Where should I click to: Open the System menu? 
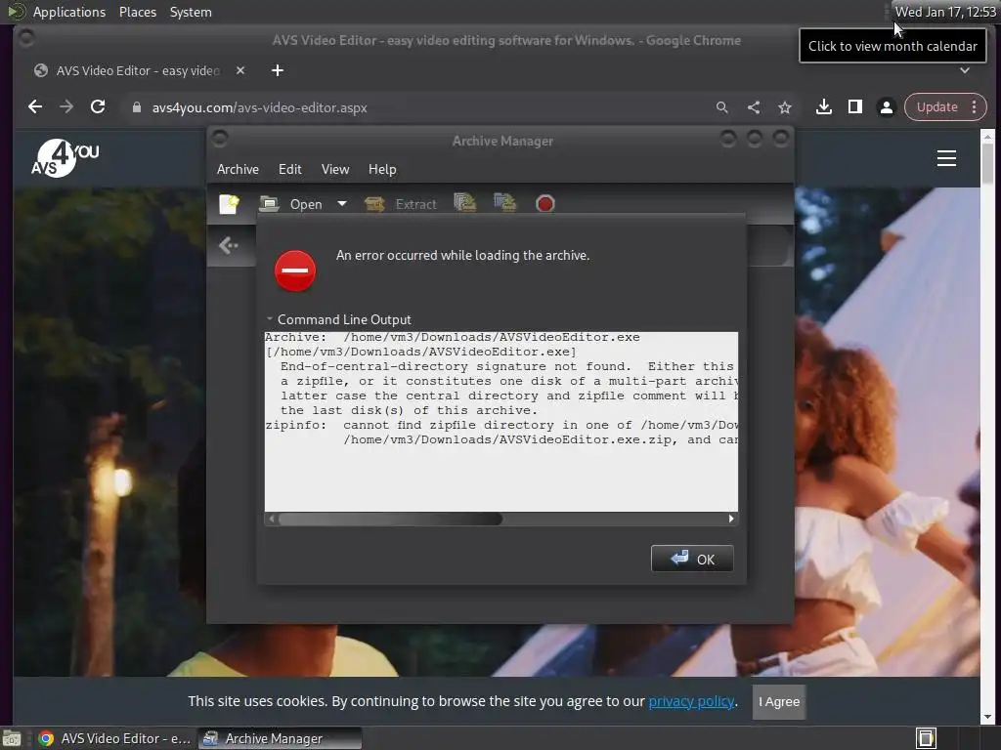point(191,12)
